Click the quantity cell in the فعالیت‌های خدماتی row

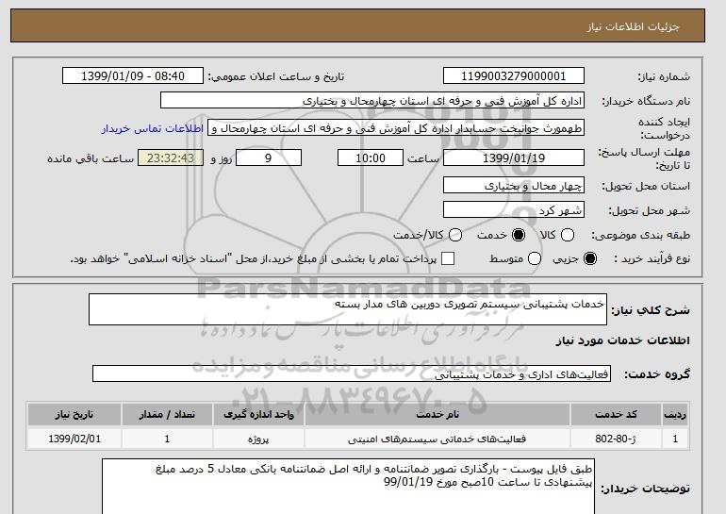click(x=167, y=439)
